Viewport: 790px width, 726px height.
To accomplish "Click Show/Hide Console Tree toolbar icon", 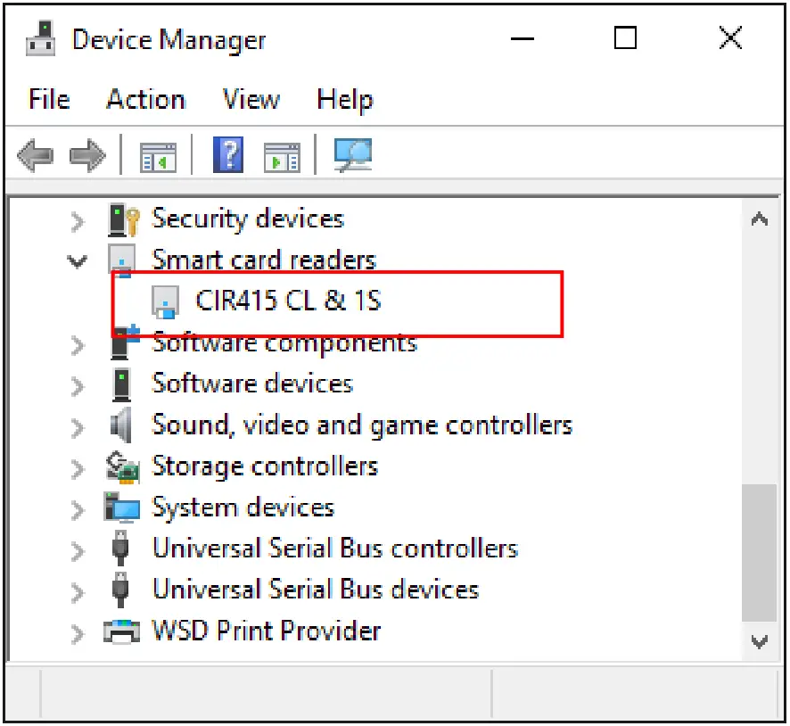I will pyautogui.click(x=158, y=157).
